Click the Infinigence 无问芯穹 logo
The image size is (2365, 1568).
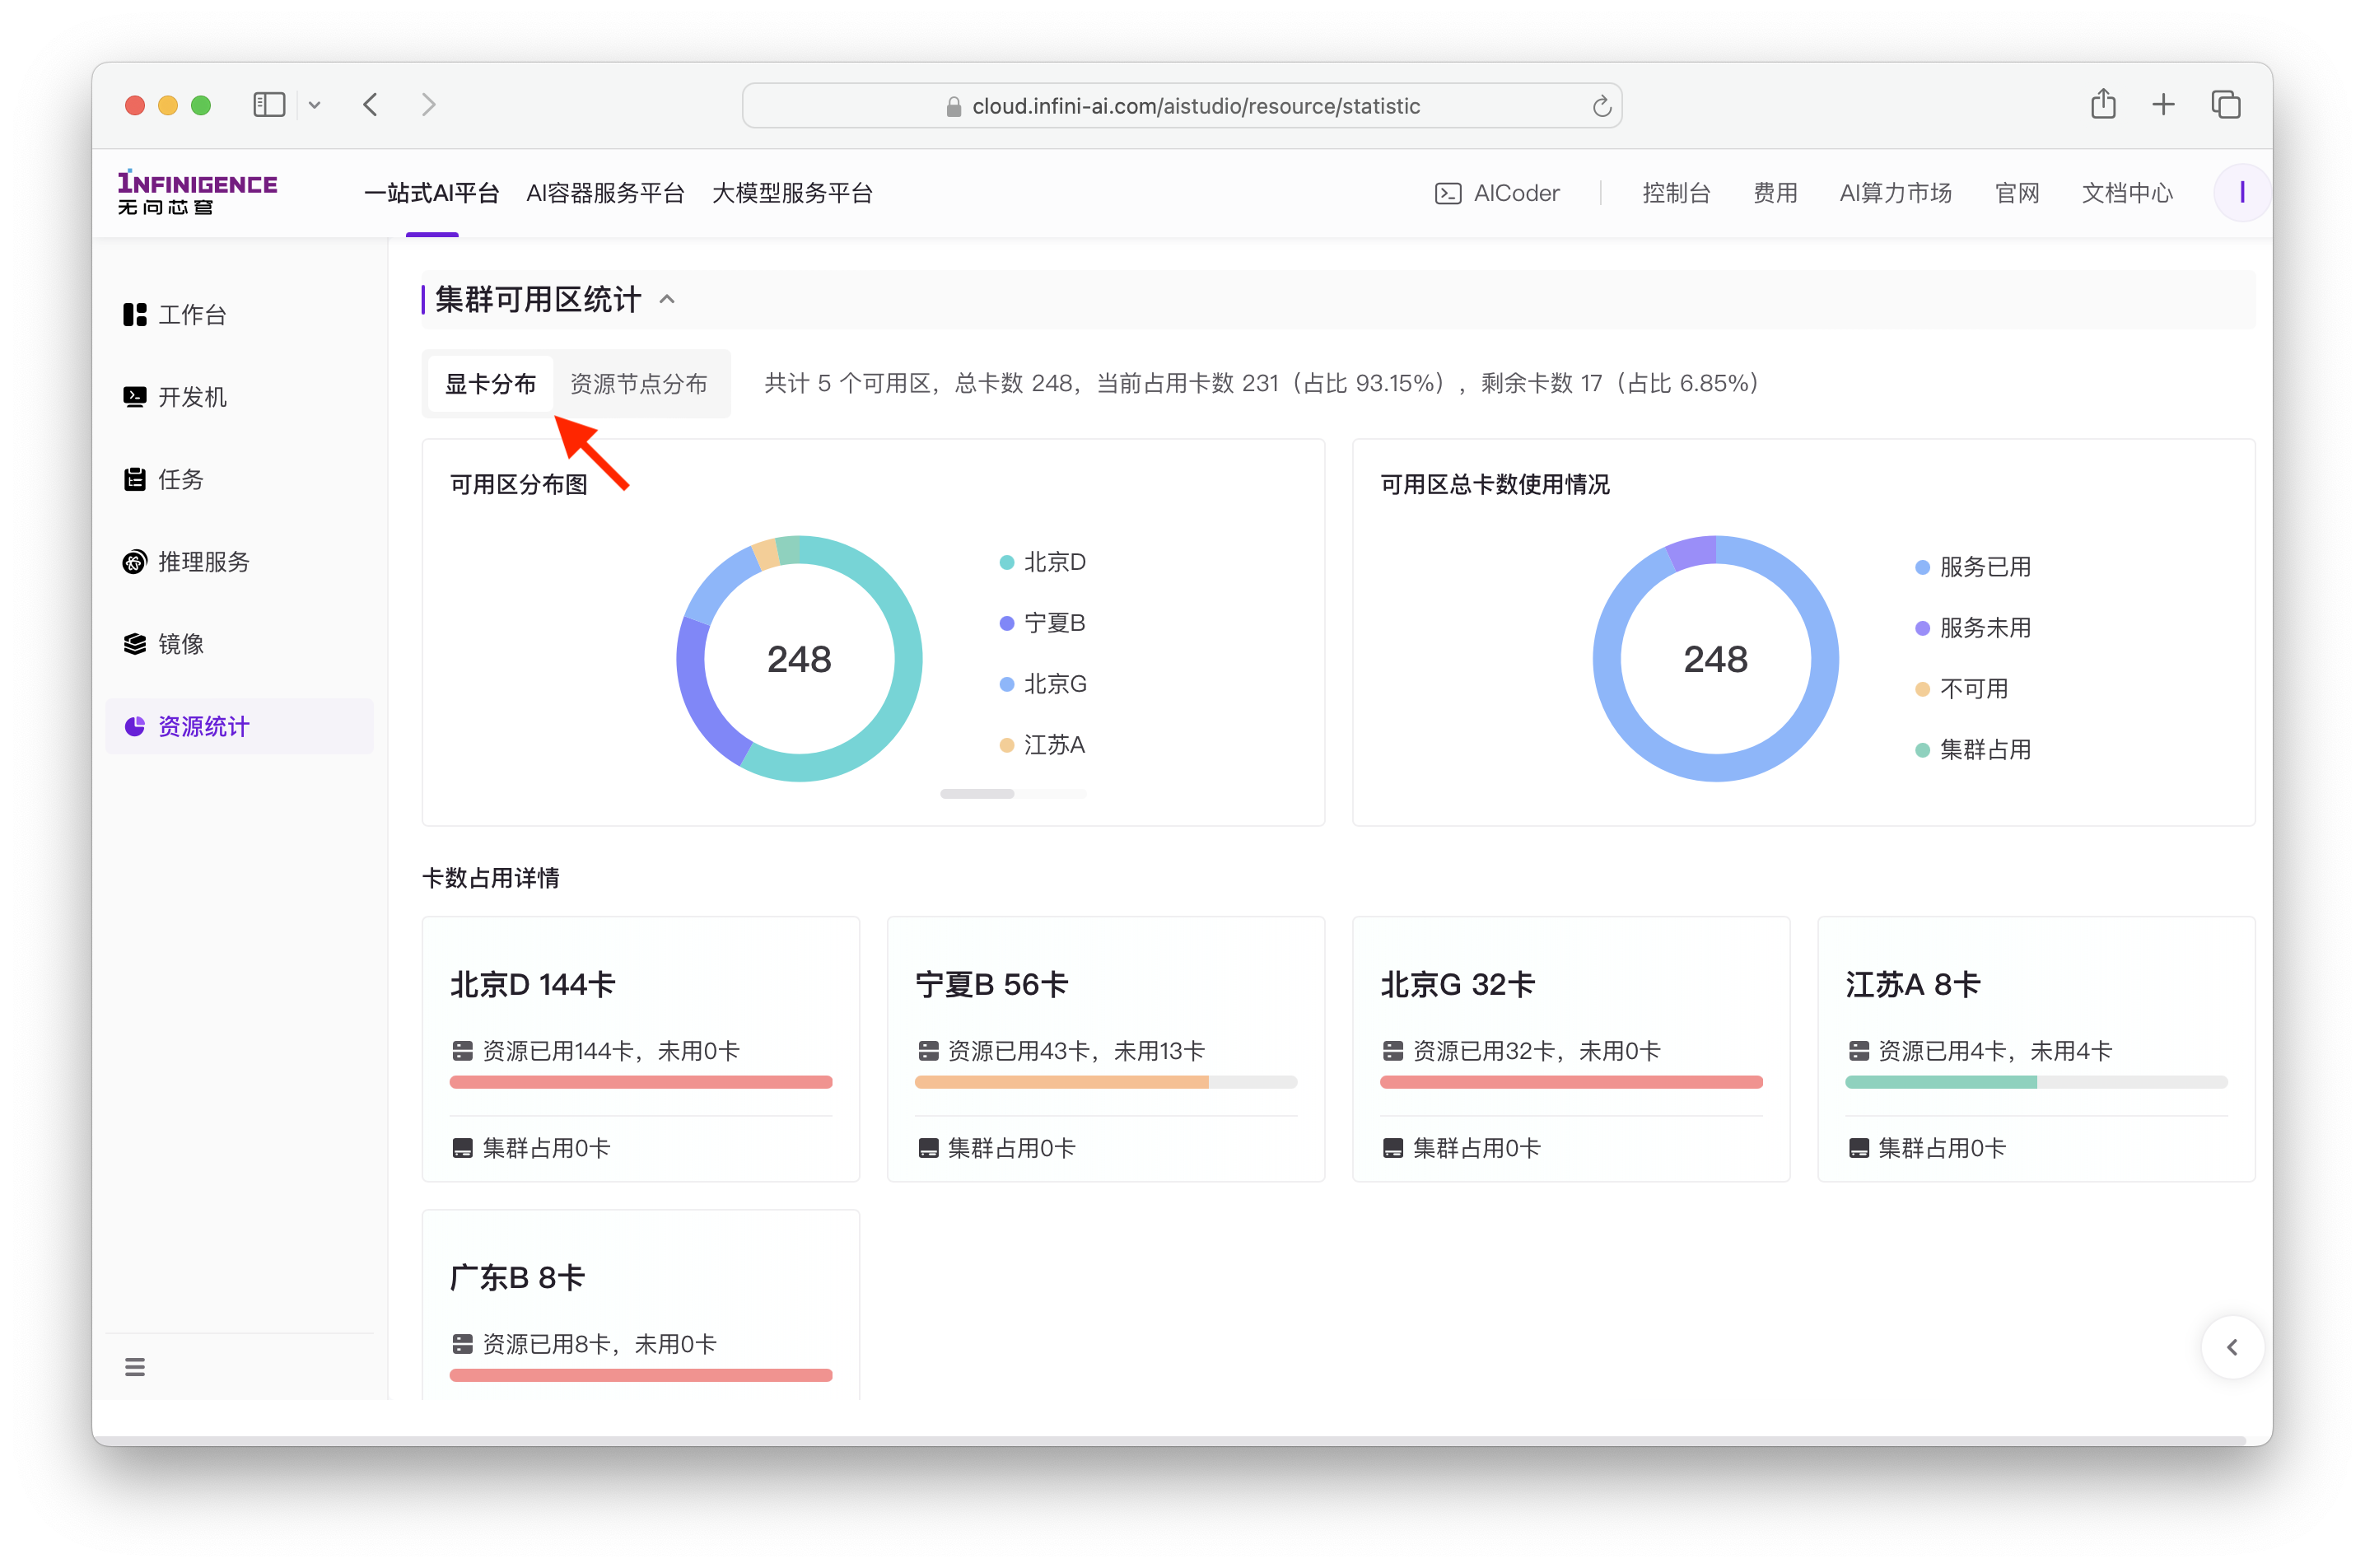197,192
